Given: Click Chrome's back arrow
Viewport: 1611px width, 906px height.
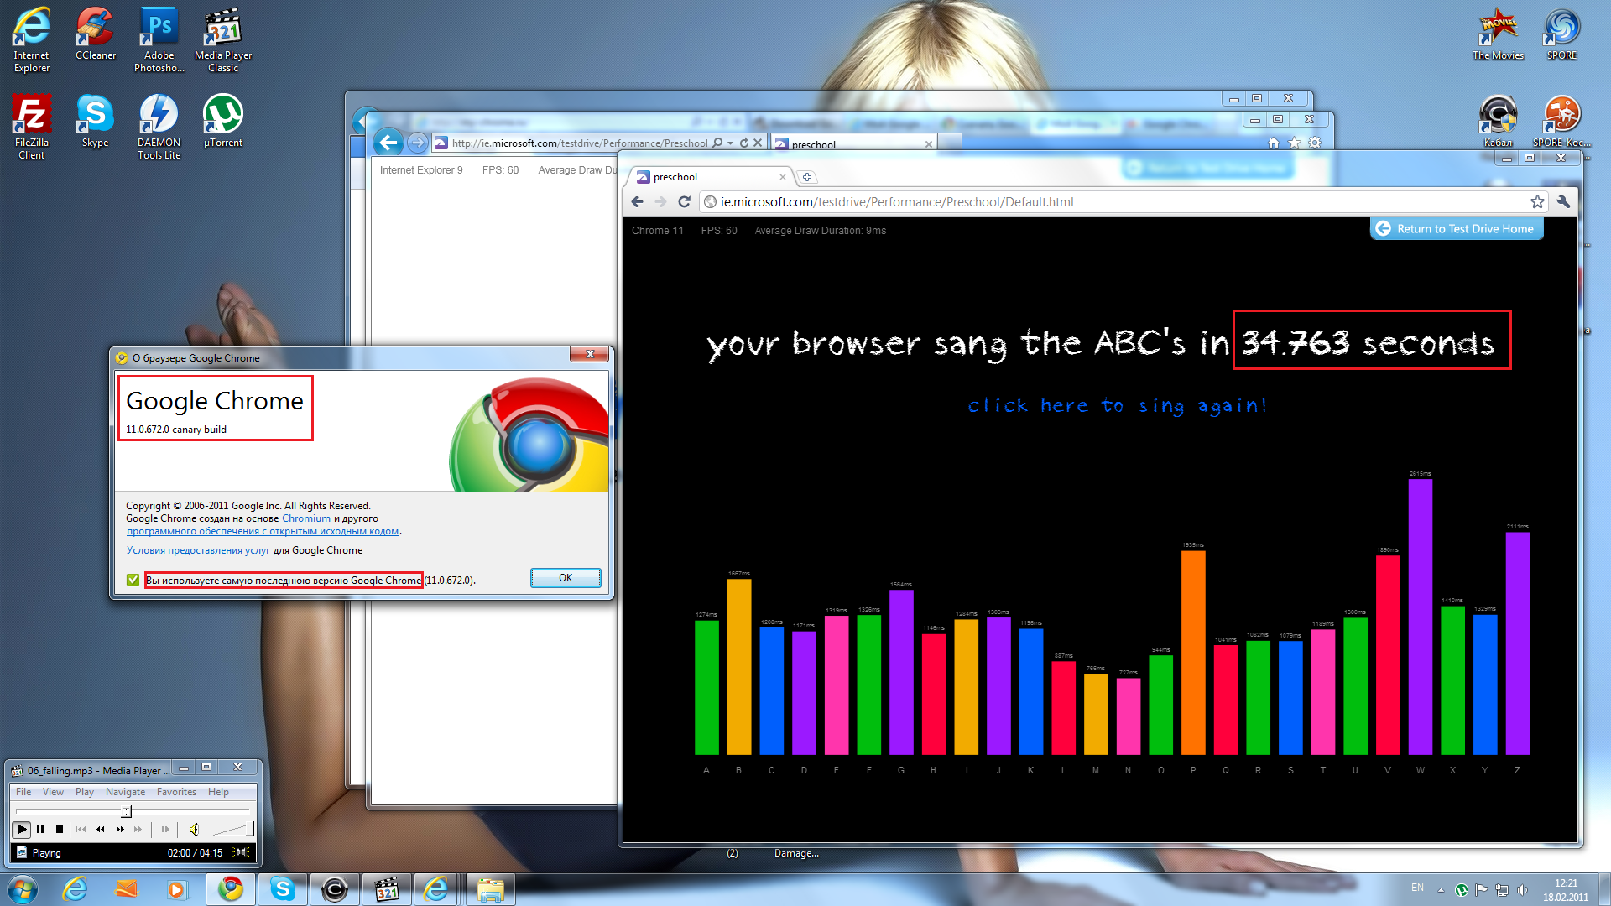Looking at the screenshot, I should [637, 202].
